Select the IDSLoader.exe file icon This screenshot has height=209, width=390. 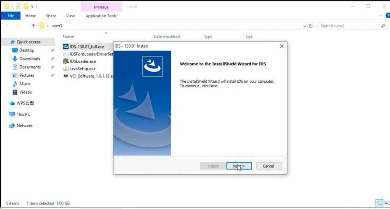tap(66, 61)
